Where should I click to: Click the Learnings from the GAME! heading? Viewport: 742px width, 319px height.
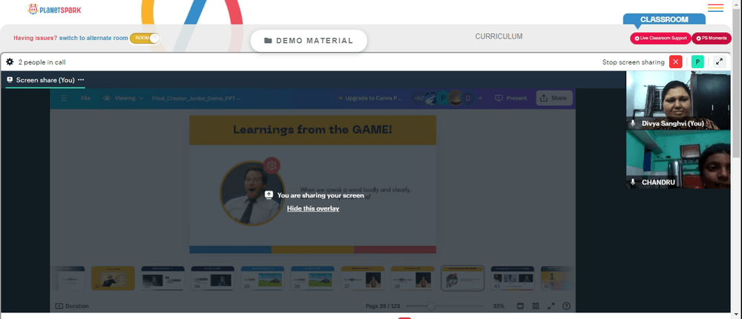coord(313,129)
